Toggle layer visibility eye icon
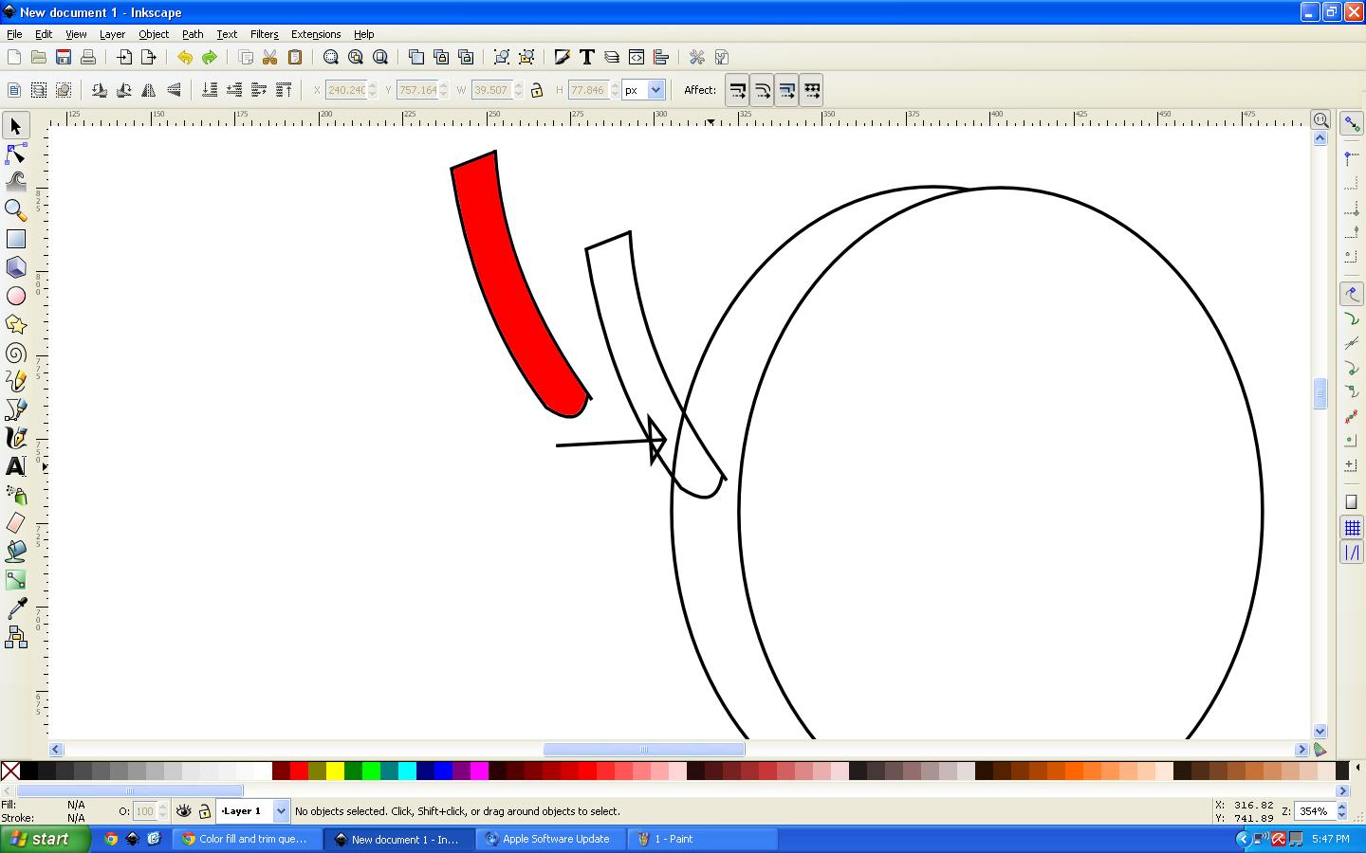Screen dimensions: 1366x853 [x=184, y=811]
